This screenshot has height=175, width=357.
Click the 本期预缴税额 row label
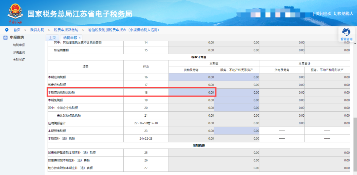coord(57,131)
